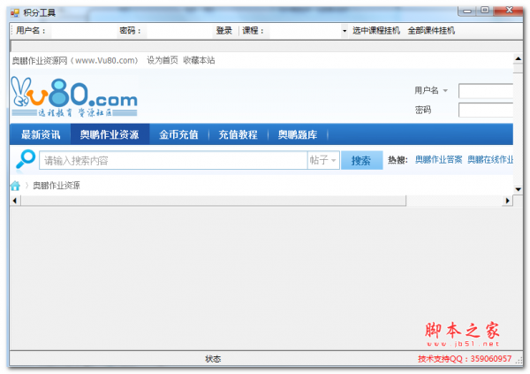Click hot search link 奥鹏在线作业
The height and width of the screenshot is (374, 530).
pos(490,159)
